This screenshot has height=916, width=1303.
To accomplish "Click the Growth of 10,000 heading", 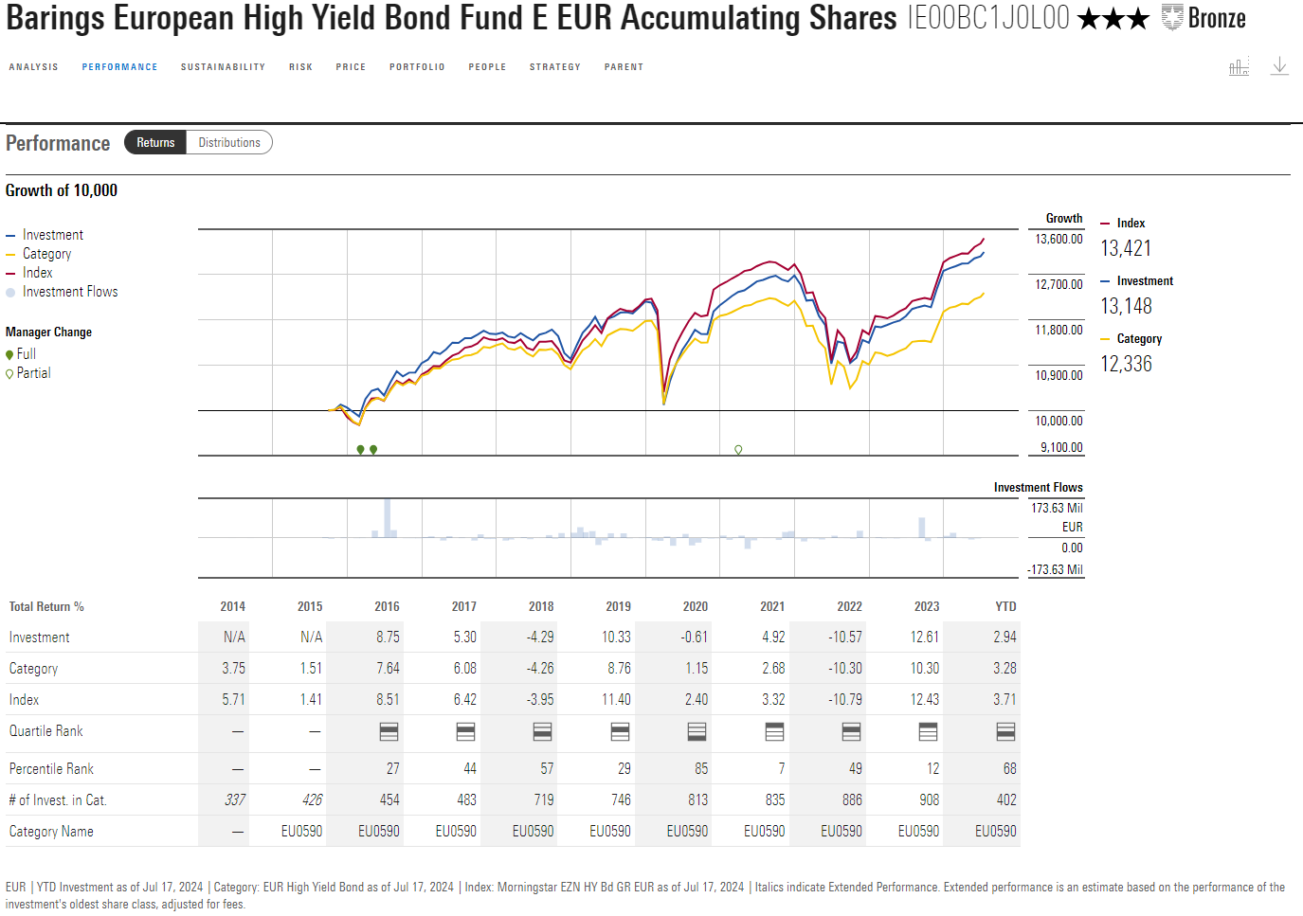I will point(62,190).
